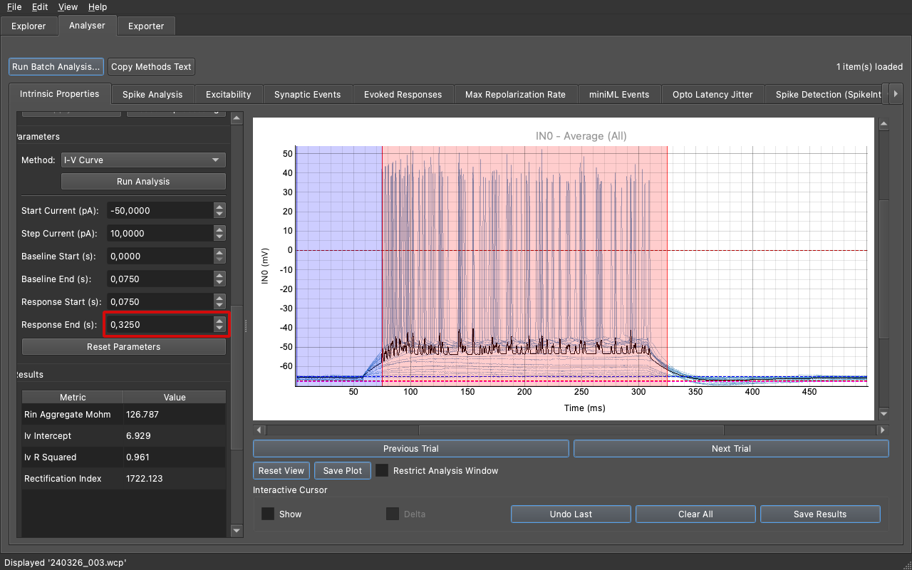Select the Intrinsic Properties tab

tap(60, 93)
